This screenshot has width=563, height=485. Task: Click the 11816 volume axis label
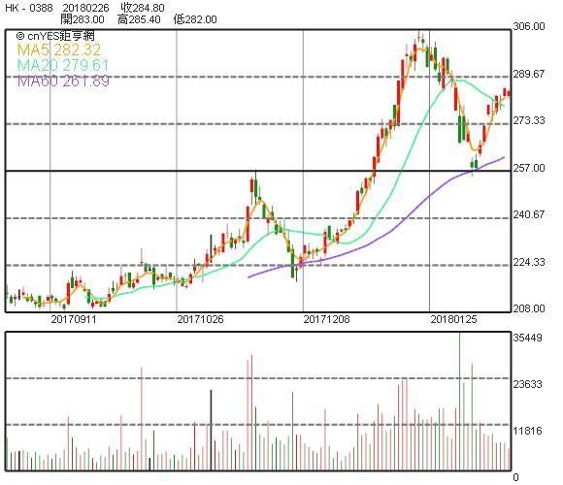[528, 431]
